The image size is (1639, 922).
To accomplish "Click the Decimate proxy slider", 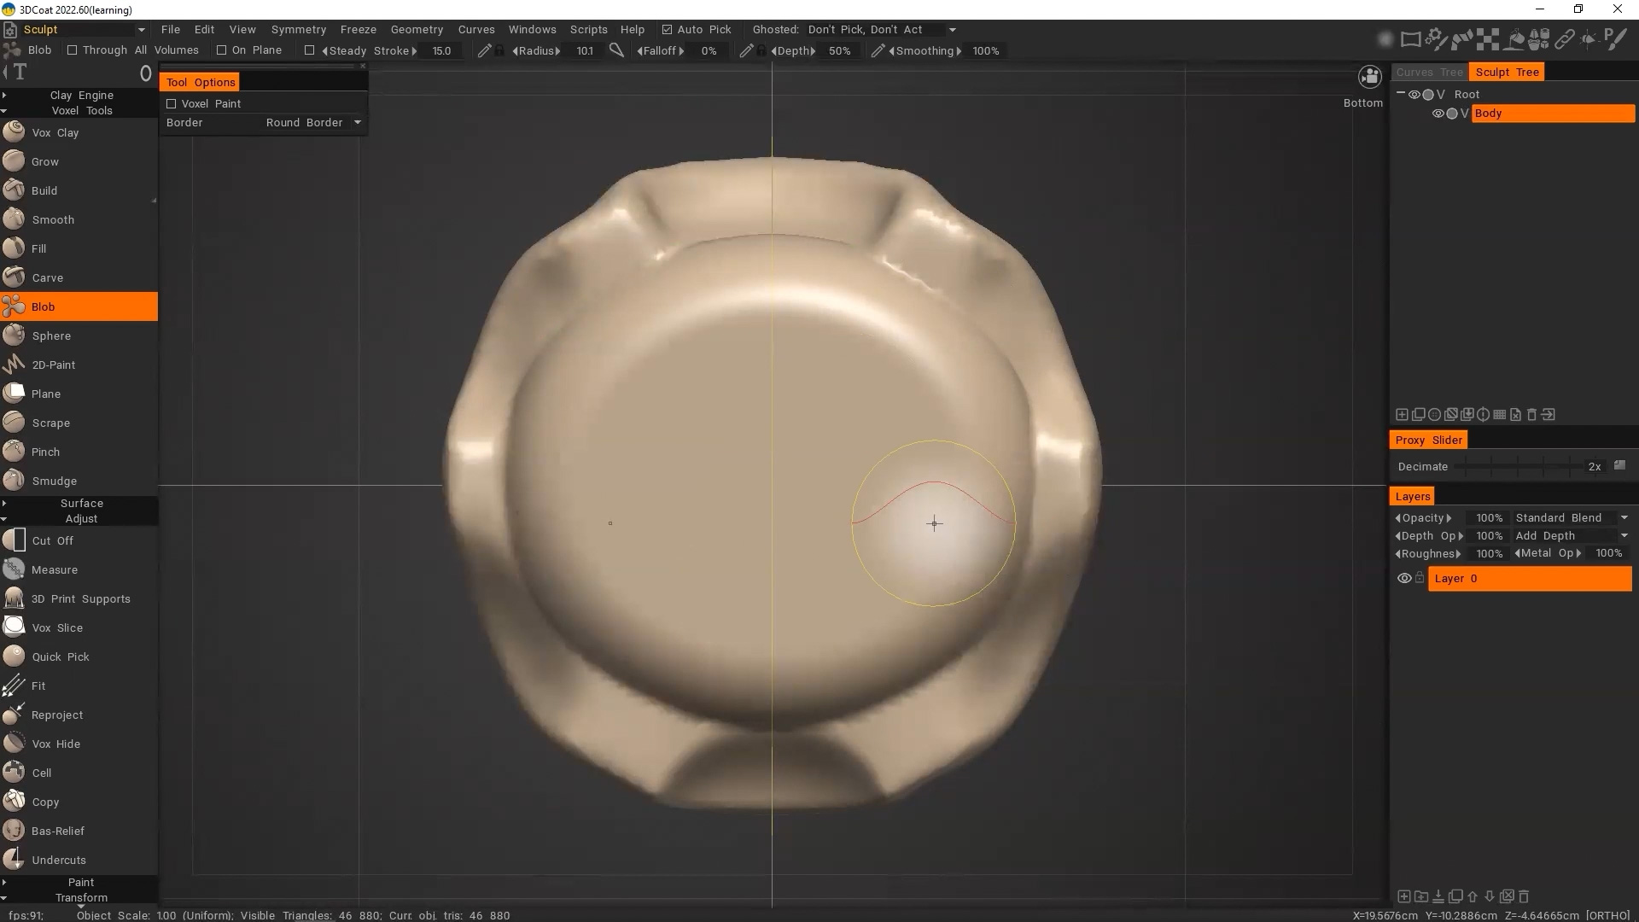I will [1519, 466].
